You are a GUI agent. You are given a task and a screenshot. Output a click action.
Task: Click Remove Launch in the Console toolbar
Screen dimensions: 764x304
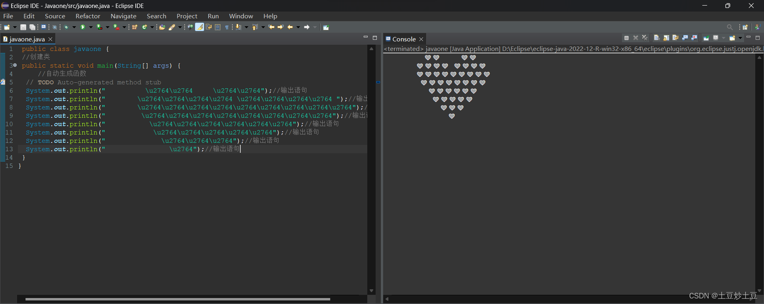(x=635, y=38)
